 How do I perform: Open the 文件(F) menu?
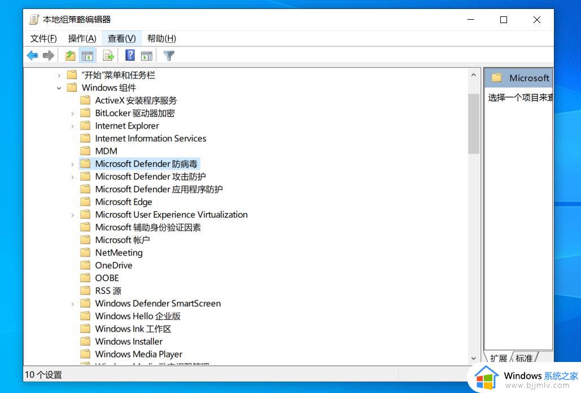point(43,38)
